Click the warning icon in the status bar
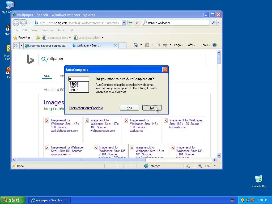 (x=14, y=166)
